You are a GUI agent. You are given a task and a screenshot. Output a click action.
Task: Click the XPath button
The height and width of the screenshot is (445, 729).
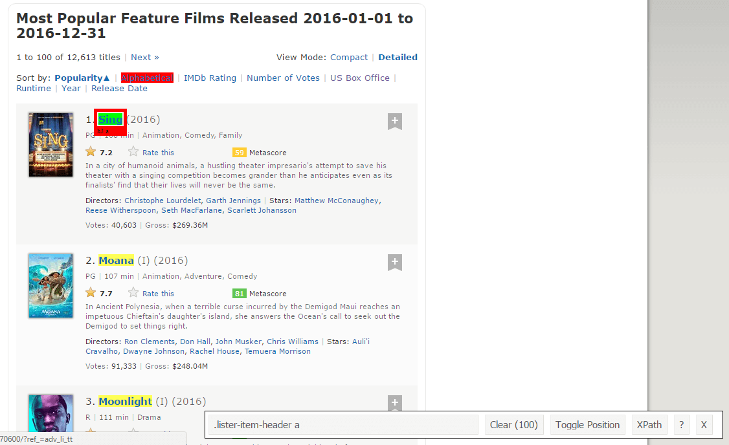point(649,425)
